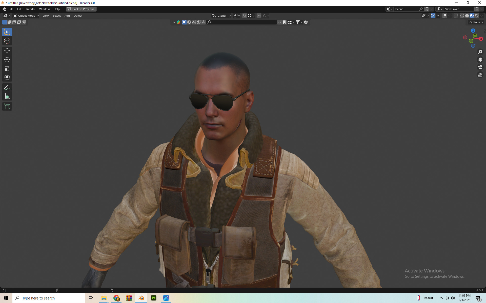Screen dimensions: 486x303
Task: Enable the model asset type square button
Action: (x=184, y=22)
